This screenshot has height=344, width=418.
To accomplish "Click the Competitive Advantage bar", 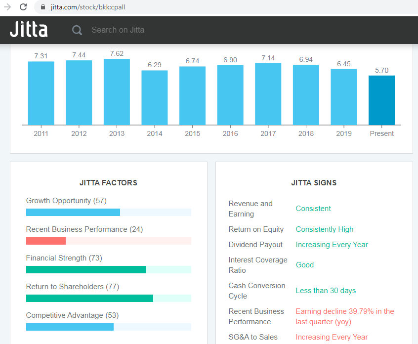I will click(x=109, y=327).
